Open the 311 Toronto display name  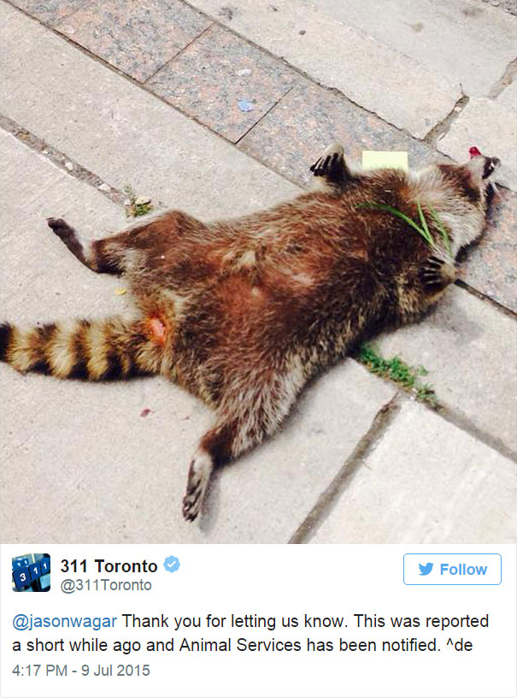tap(109, 566)
